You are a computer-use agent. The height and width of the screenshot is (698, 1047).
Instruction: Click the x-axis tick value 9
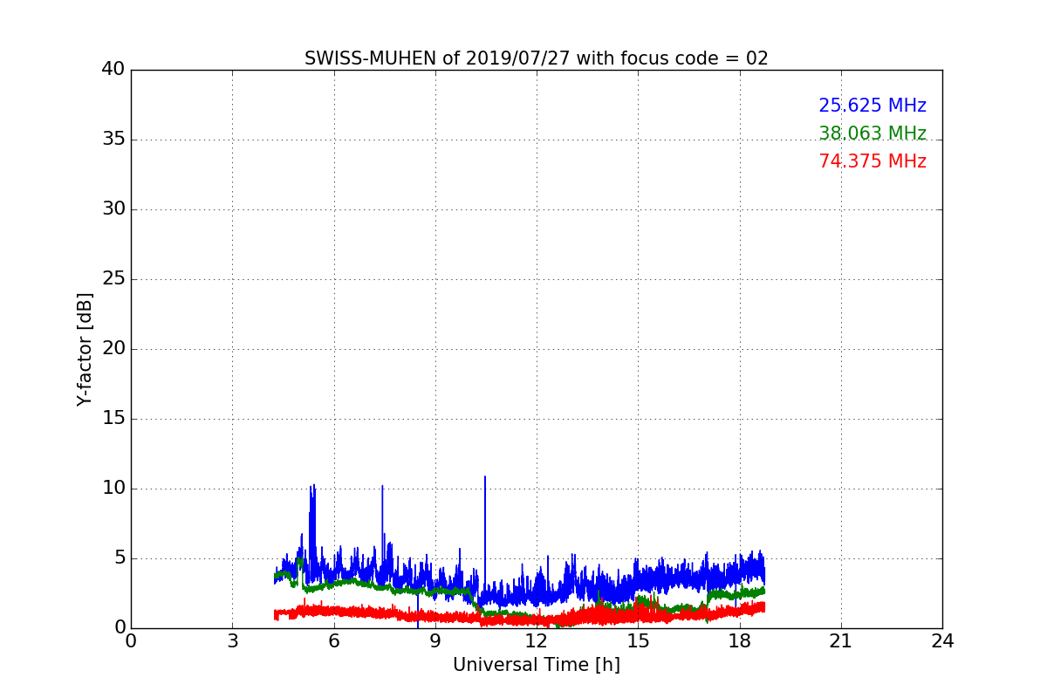(435, 641)
